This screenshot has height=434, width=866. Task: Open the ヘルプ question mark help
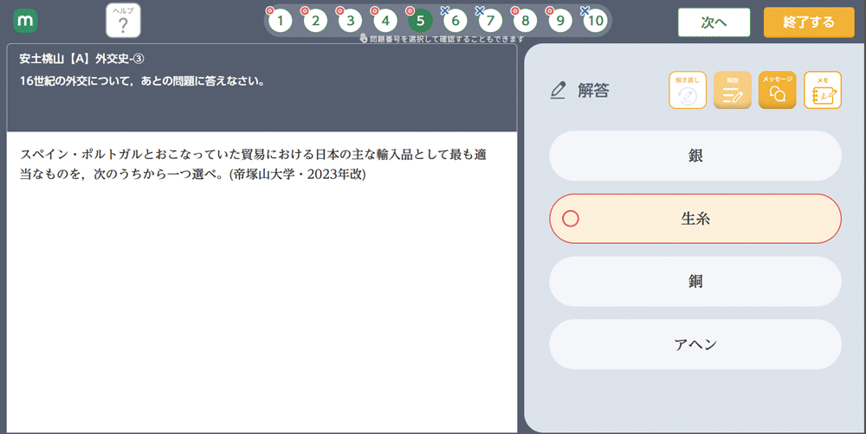coord(123,21)
